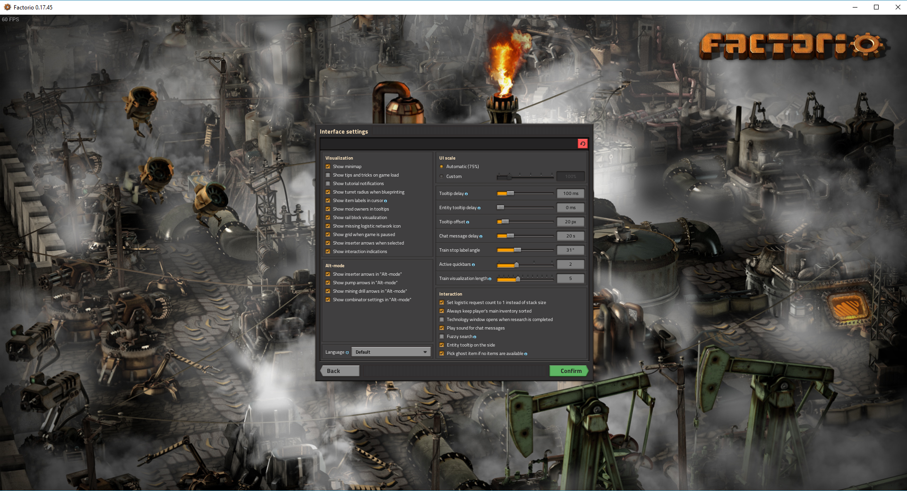Adjust the Tooltip offset slider
This screenshot has height=491, width=907.
[525, 222]
